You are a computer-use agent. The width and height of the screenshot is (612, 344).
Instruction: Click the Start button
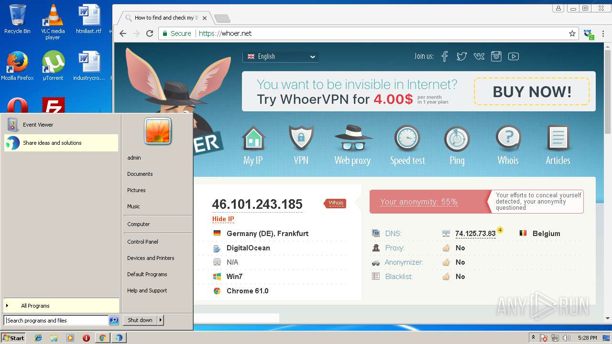[x=13, y=338]
